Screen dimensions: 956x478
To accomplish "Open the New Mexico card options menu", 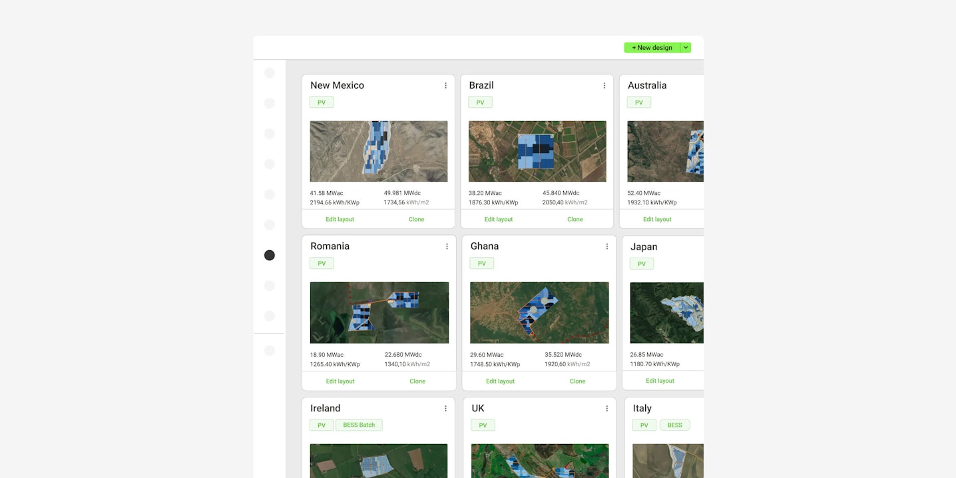I will (445, 85).
